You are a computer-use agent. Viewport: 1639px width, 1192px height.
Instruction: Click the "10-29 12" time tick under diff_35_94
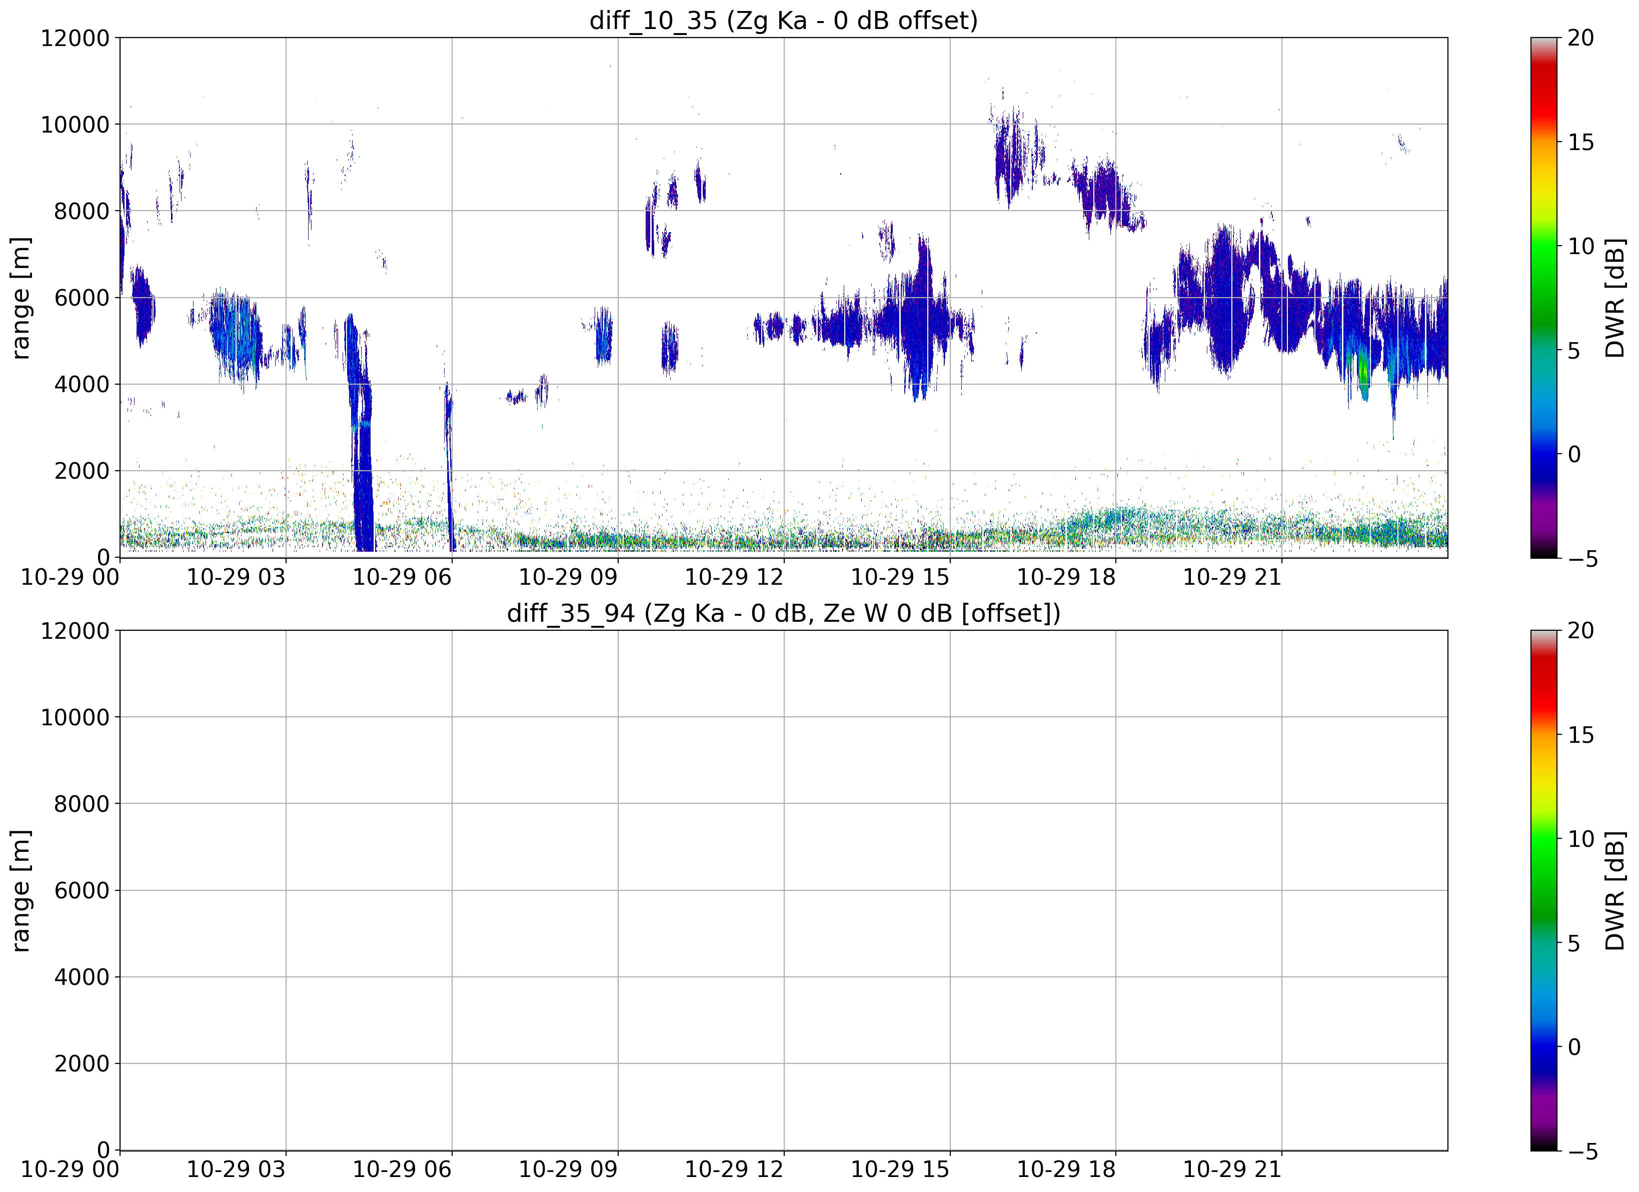tap(734, 1169)
